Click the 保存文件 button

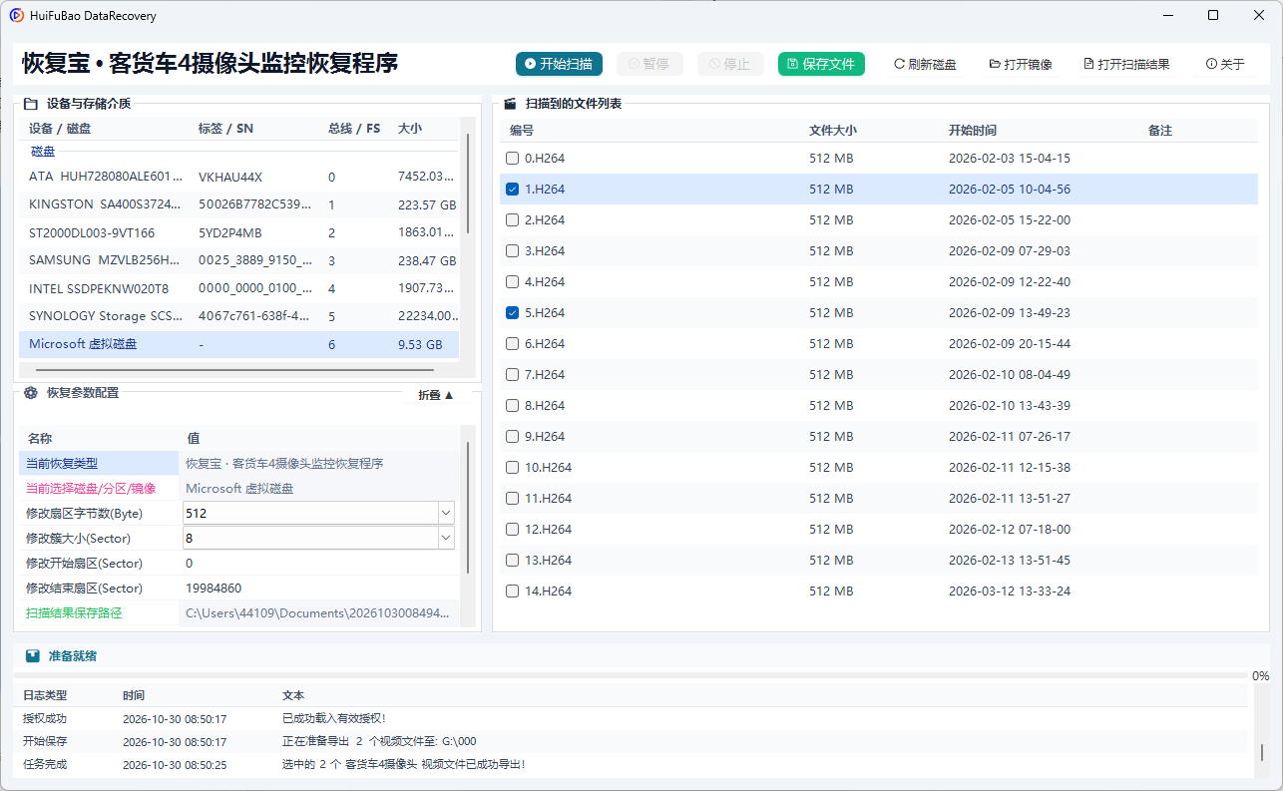click(821, 64)
